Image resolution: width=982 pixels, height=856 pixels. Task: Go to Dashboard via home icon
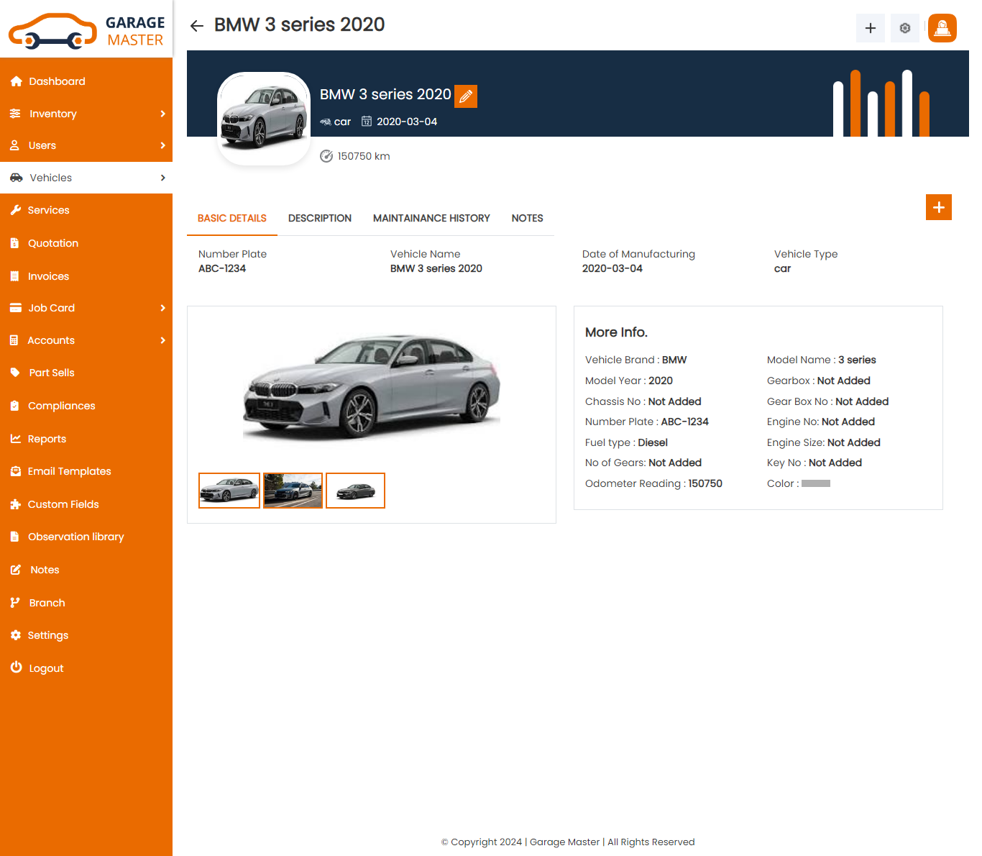click(16, 81)
